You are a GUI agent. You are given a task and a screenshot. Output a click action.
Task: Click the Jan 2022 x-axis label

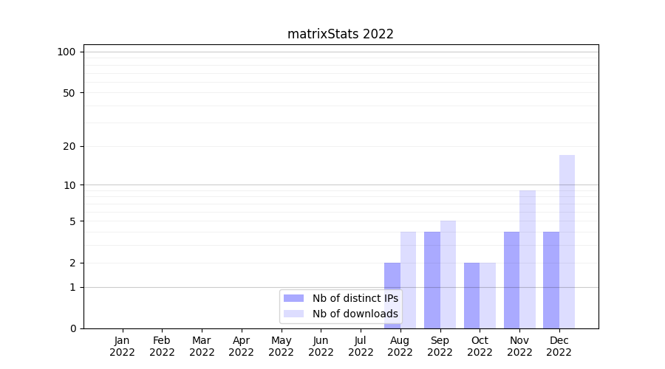pos(123,346)
